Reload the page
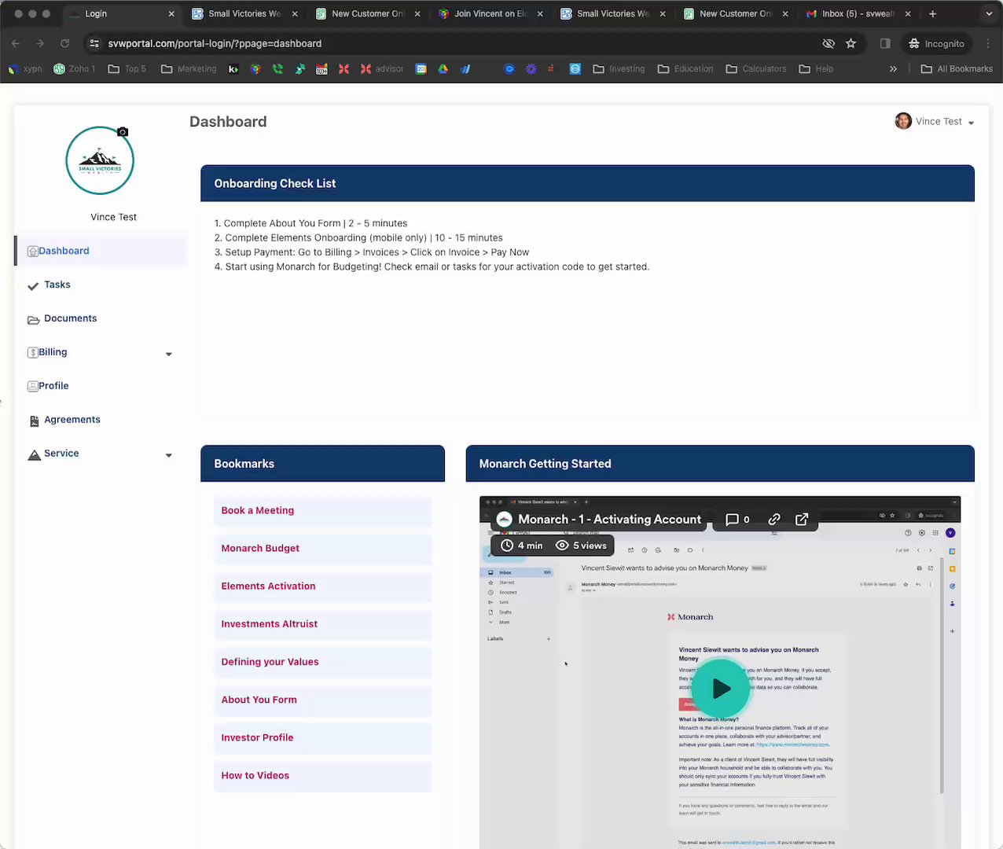 [x=65, y=43]
